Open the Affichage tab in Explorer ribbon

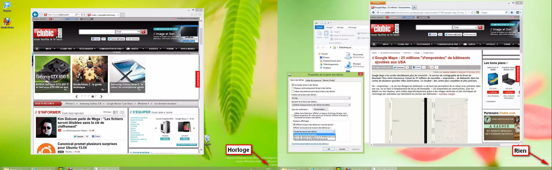tap(352, 27)
